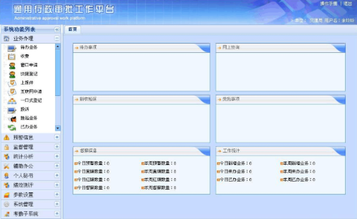This screenshot has width=357, height=219.
Task: Click the 退出 logout link
Action: [x=348, y=3]
